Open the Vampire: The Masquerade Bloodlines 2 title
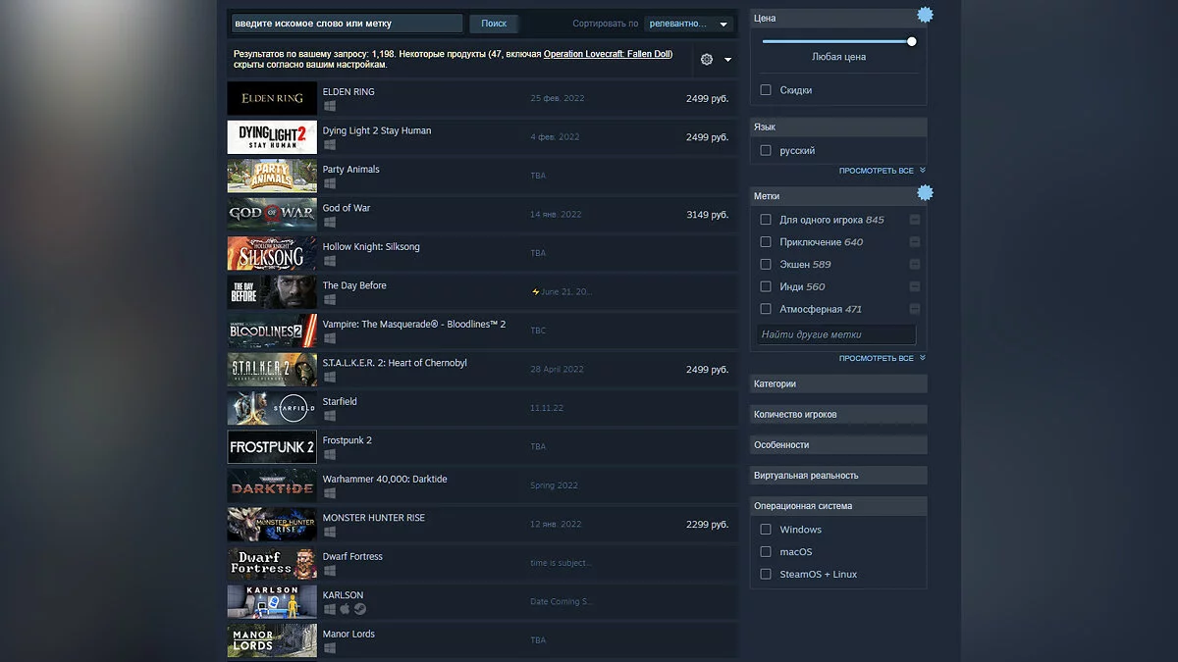The width and height of the screenshot is (1178, 662). coord(414,325)
